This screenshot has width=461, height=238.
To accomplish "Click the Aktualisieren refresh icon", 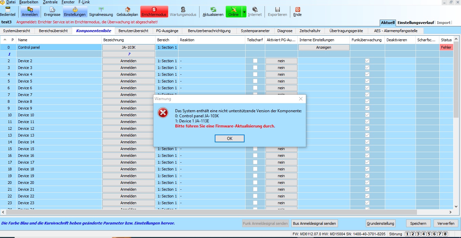I will 213,11.
